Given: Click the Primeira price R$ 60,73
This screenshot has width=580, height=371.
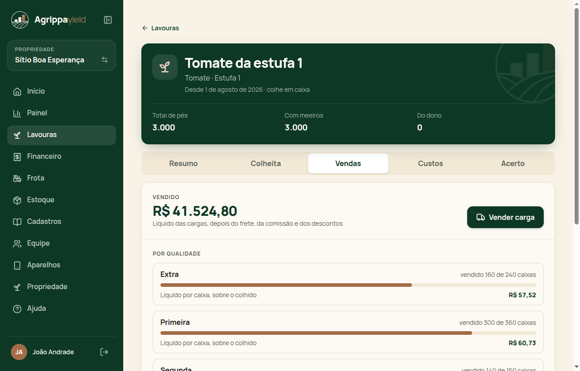Looking at the screenshot, I should 522,343.
